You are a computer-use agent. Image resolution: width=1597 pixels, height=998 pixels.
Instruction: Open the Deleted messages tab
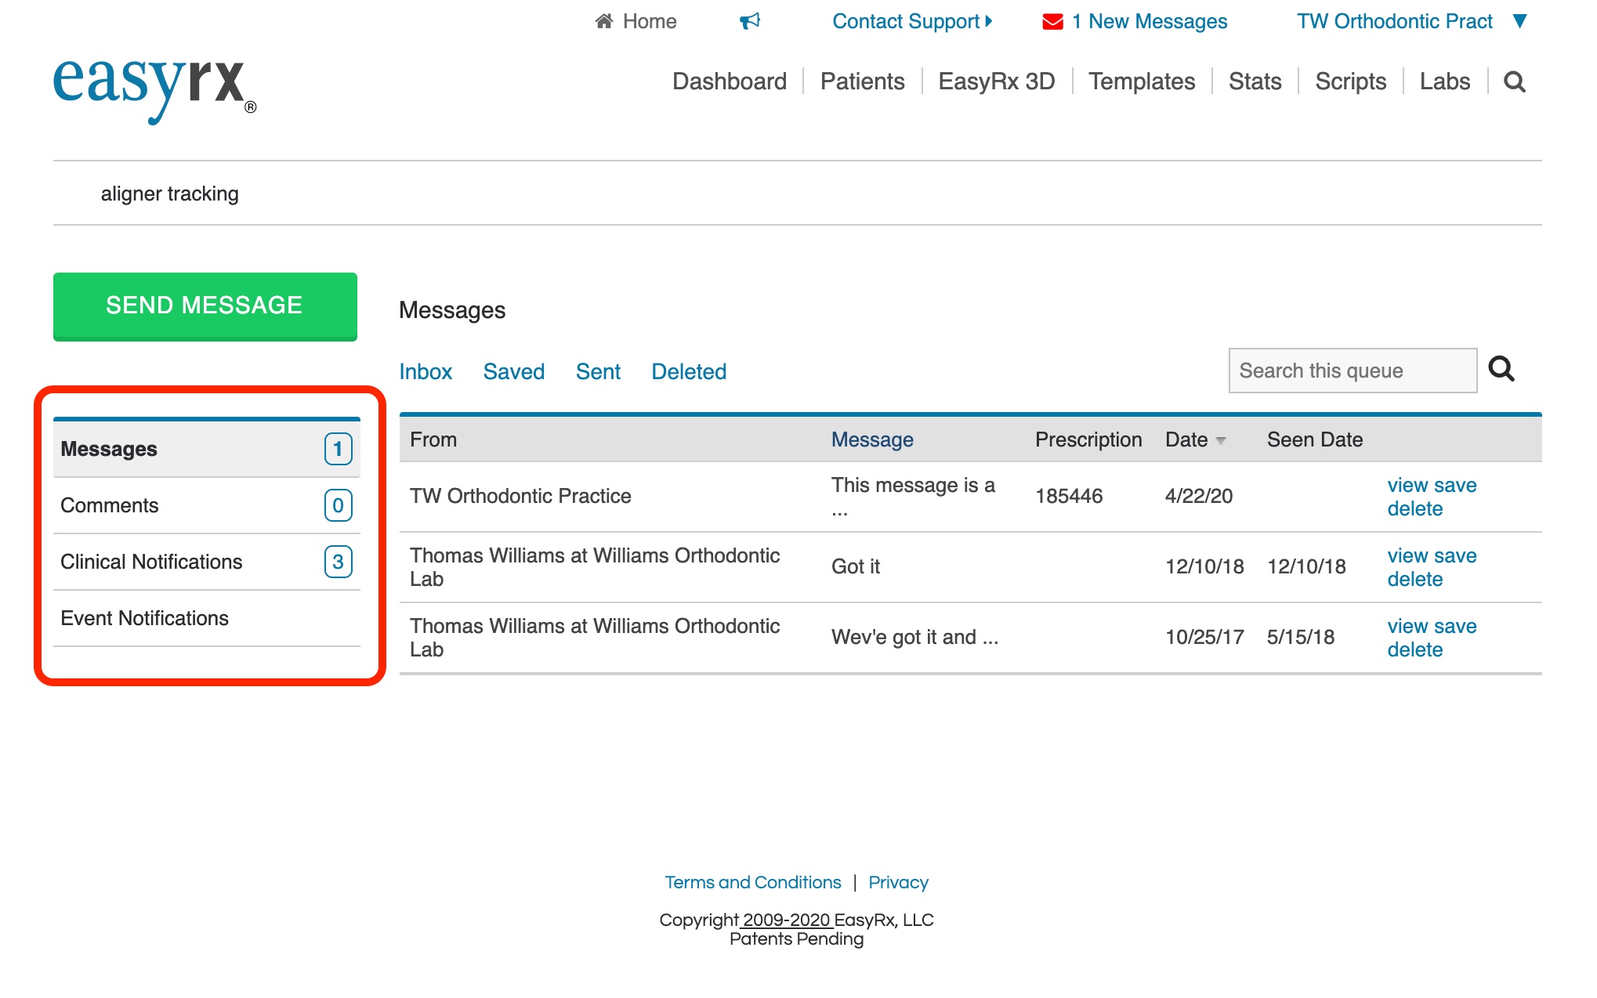point(689,371)
